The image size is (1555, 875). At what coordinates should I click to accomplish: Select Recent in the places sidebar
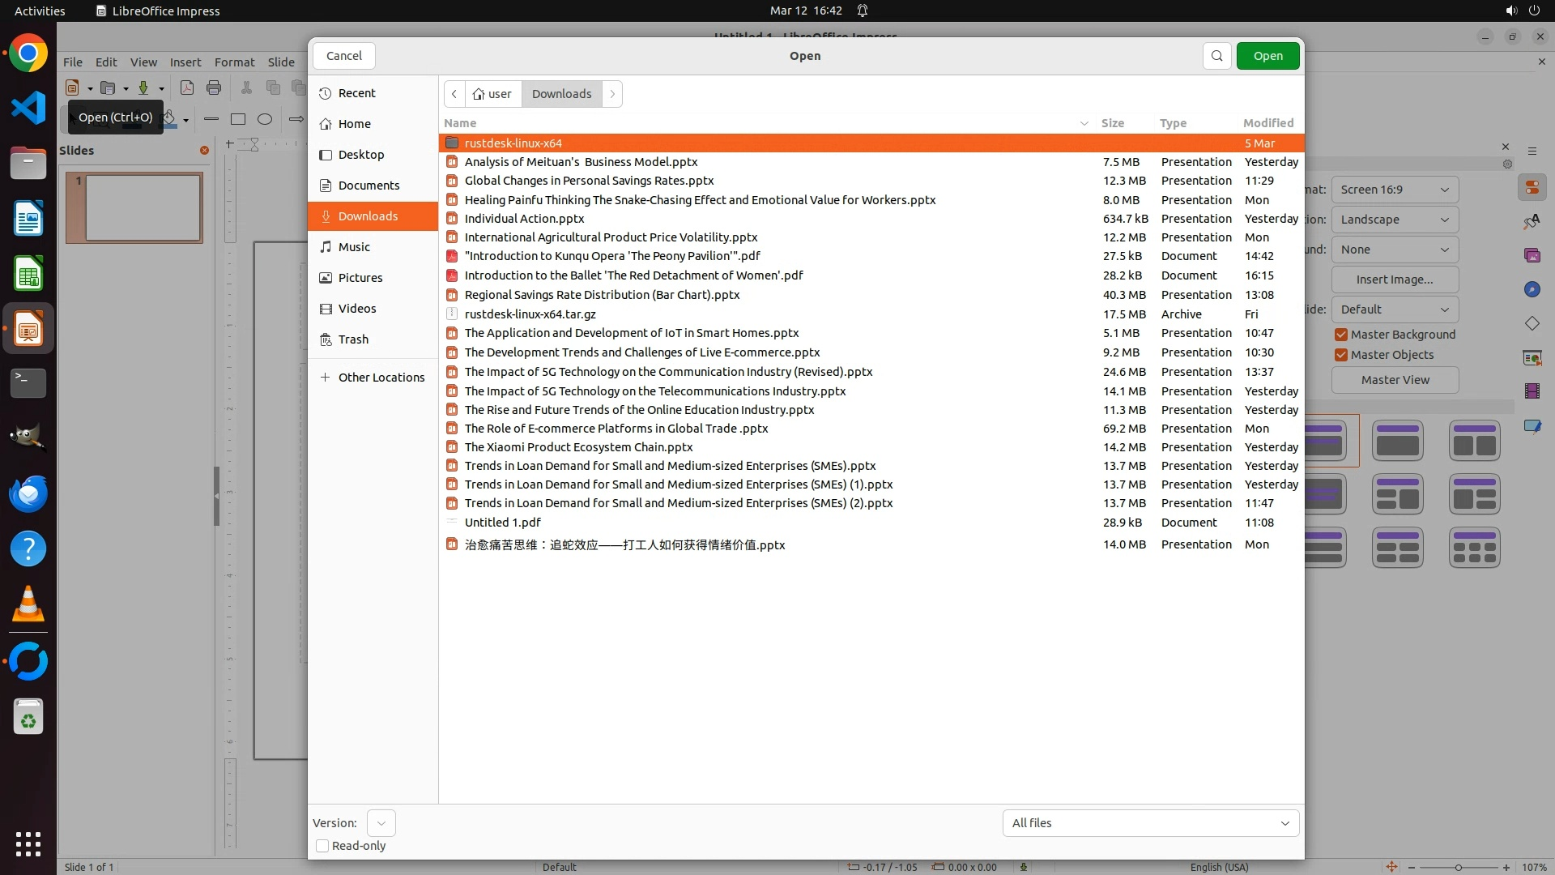click(x=356, y=93)
